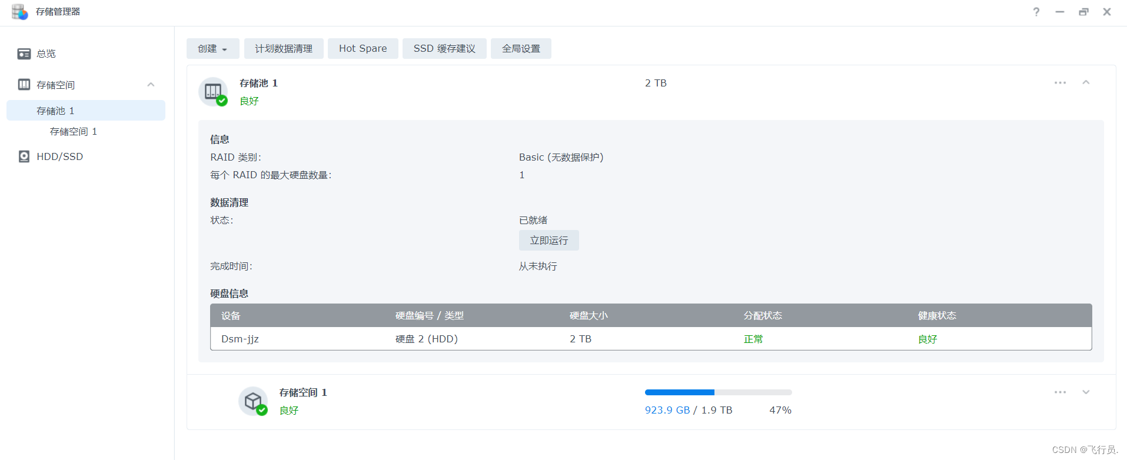The width and height of the screenshot is (1127, 460).
Task: Expand the 存储空间 1 details panel
Action: (1086, 392)
